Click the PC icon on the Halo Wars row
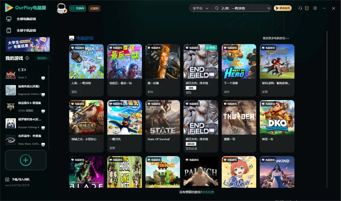Viewport: 341px width, 201px height. coord(43,144)
